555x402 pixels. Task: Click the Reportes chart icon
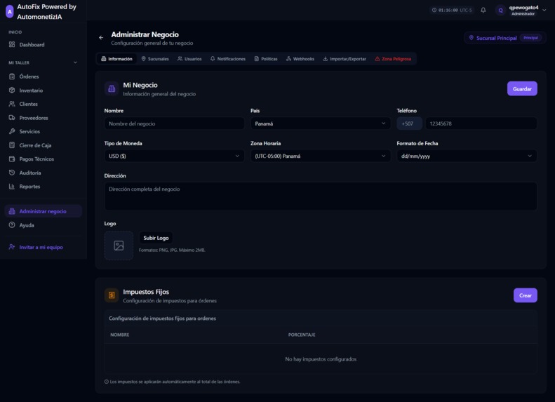[12, 187]
